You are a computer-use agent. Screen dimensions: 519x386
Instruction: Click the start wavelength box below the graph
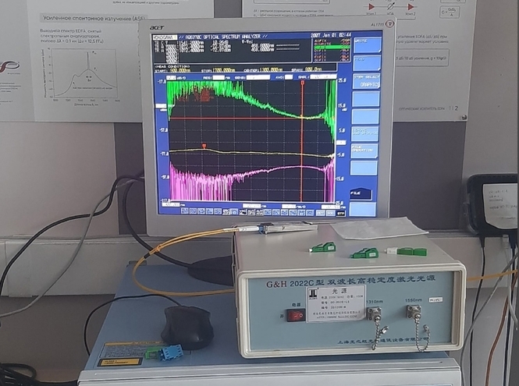[x=170, y=205]
